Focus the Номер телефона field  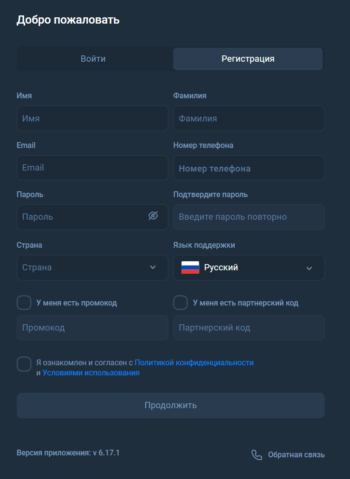point(249,168)
